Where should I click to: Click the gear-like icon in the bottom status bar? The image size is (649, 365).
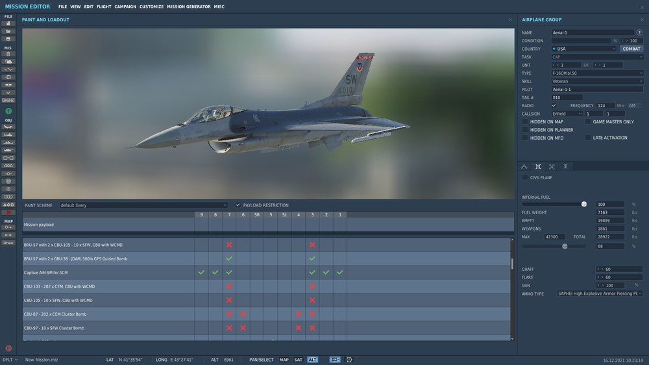point(349,360)
